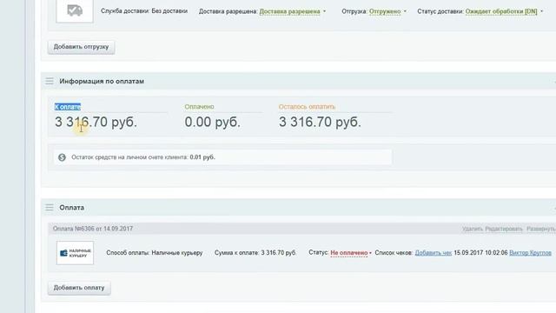Click the 'Оплачено' label
The height and width of the screenshot is (313, 556).
point(199,107)
